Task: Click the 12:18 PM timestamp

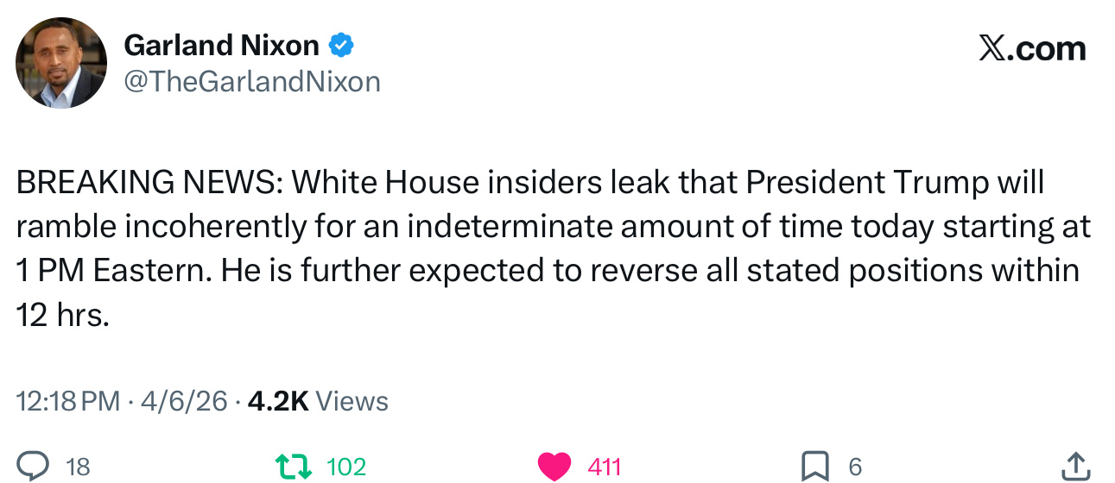Action: click(68, 401)
